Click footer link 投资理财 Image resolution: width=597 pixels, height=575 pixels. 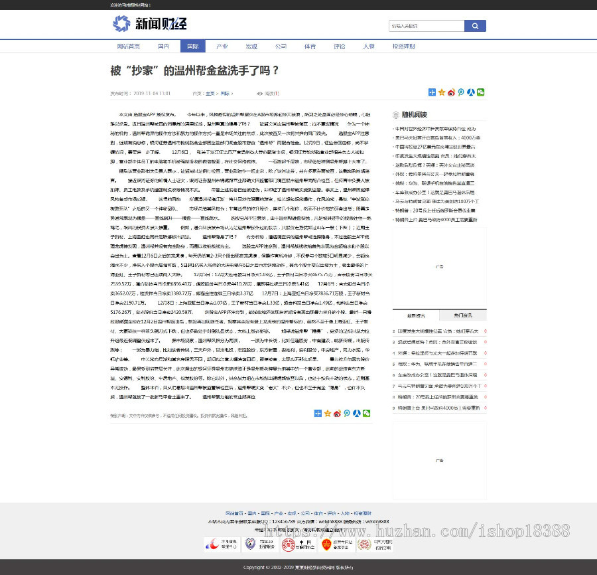(362, 513)
